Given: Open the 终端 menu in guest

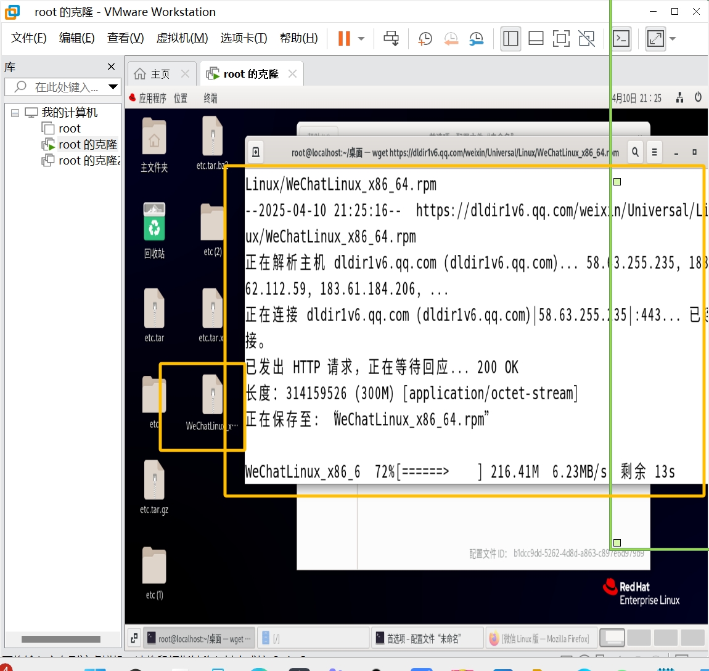Looking at the screenshot, I should coord(210,98).
